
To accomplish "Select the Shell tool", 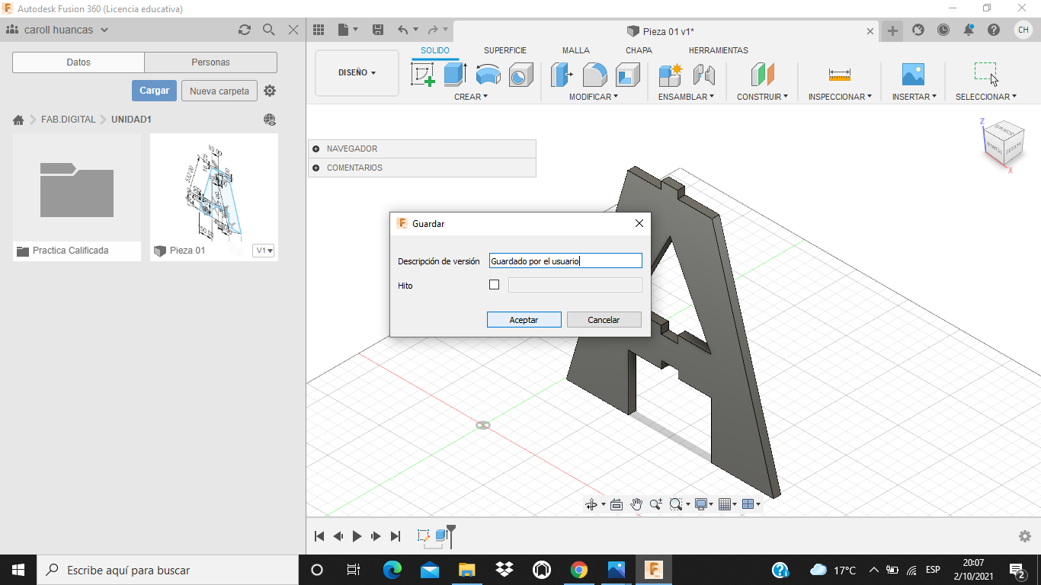I will point(628,75).
